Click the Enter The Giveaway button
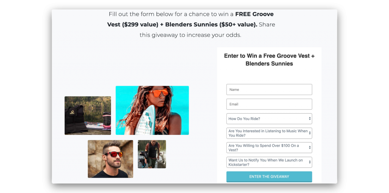This screenshot has height=193, width=389. coord(269,177)
